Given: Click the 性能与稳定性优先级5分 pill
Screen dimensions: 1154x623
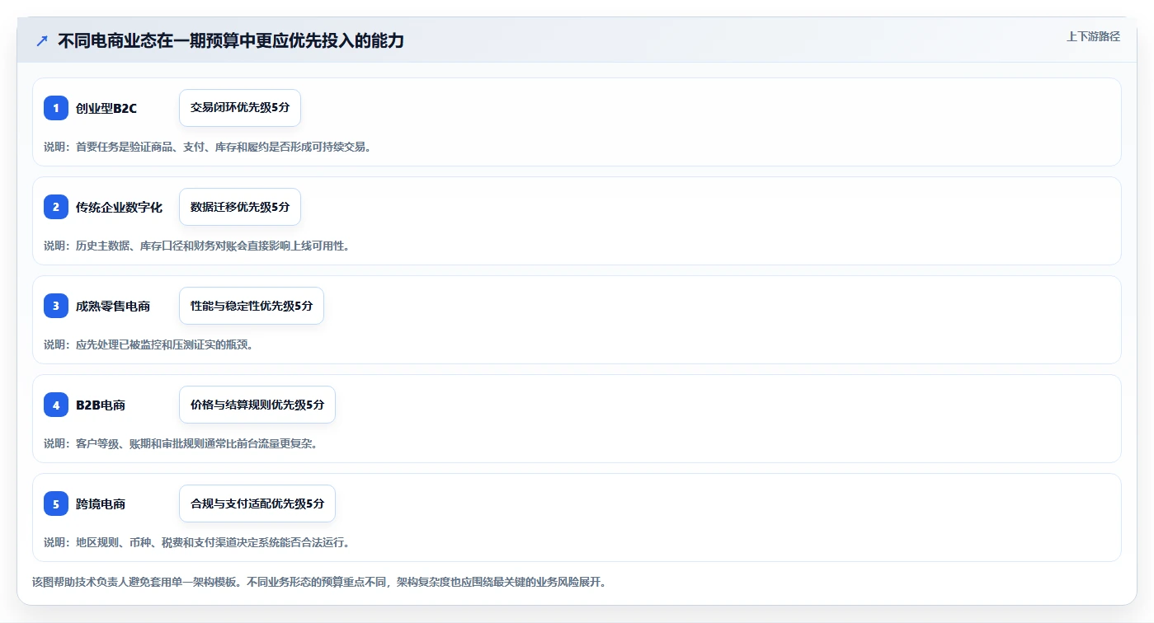Looking at the screenshot, I should [252, 306].
